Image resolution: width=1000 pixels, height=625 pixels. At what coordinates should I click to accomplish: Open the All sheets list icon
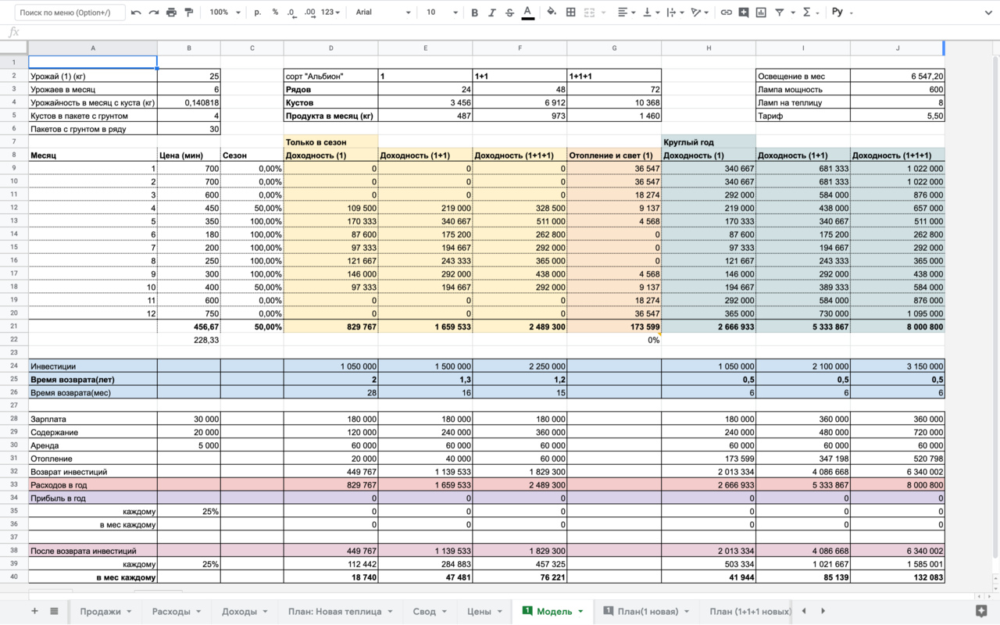(54, 611)
